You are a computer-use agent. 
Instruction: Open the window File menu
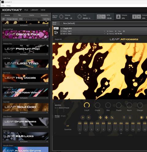click(3, 6)
